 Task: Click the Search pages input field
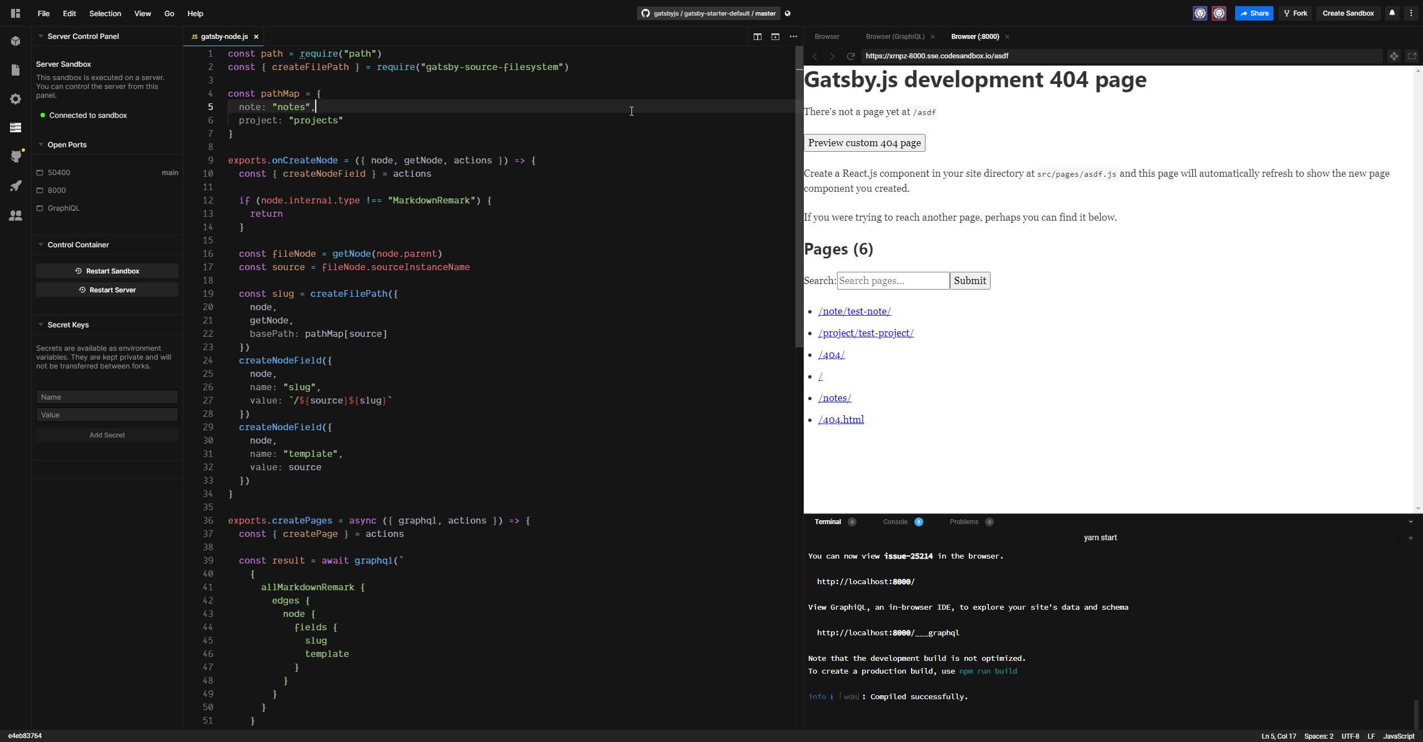pyautogui.click(x=892, y=280)
